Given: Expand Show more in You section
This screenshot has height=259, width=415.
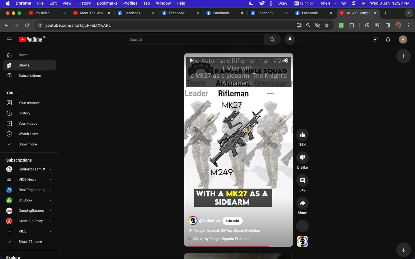Looking at the screenshot, I should tap(30, 144).
